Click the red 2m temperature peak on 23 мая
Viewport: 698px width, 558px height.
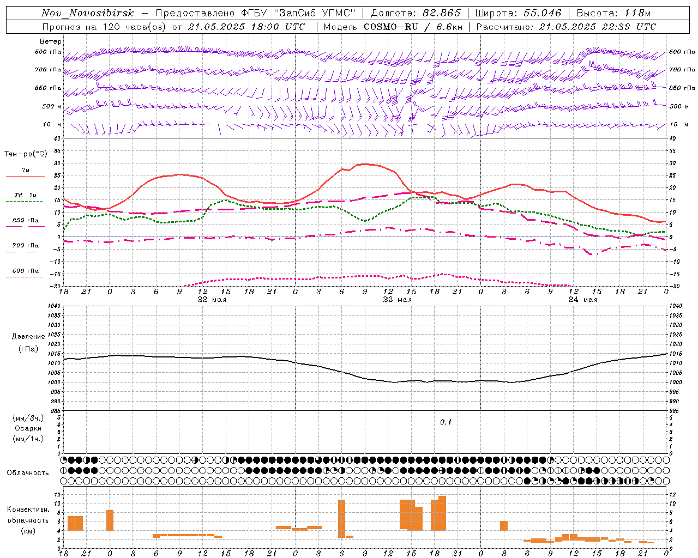[x=365, y=164]
